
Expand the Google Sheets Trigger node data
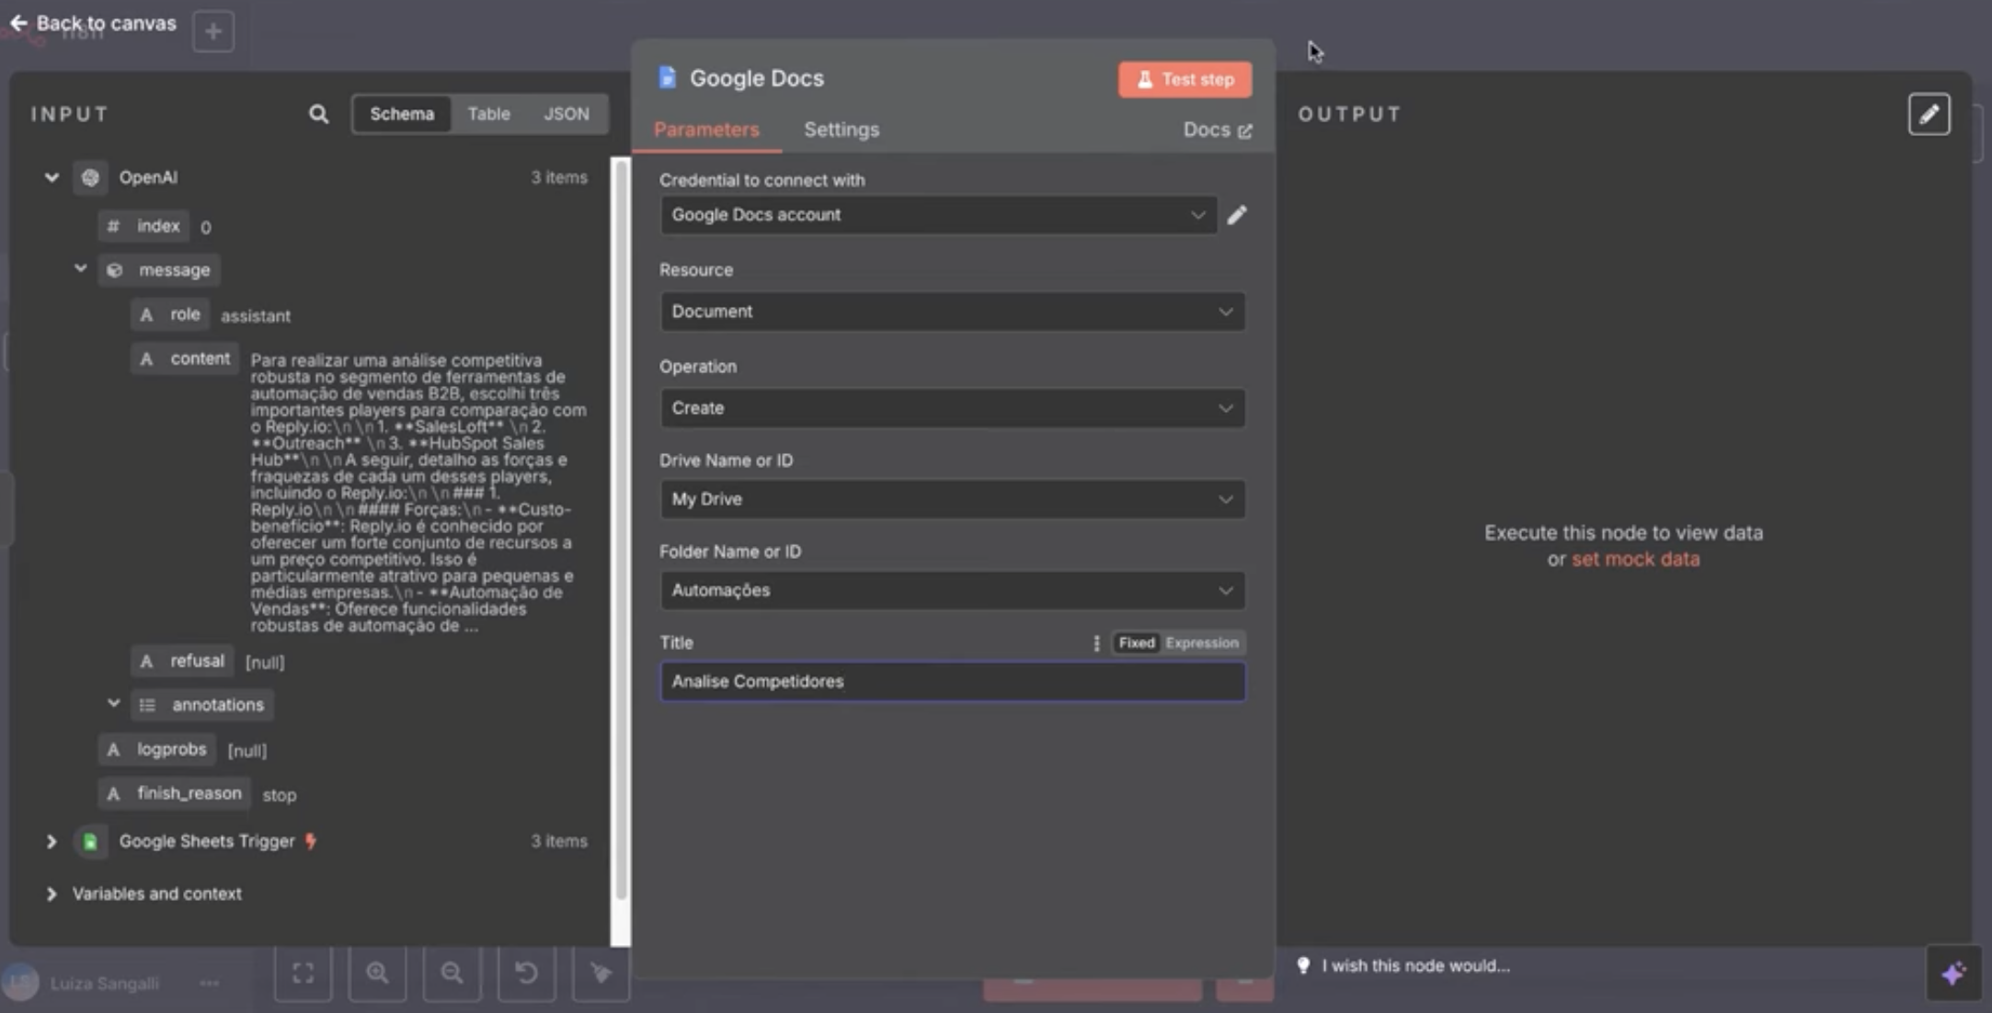coord(52,840)
